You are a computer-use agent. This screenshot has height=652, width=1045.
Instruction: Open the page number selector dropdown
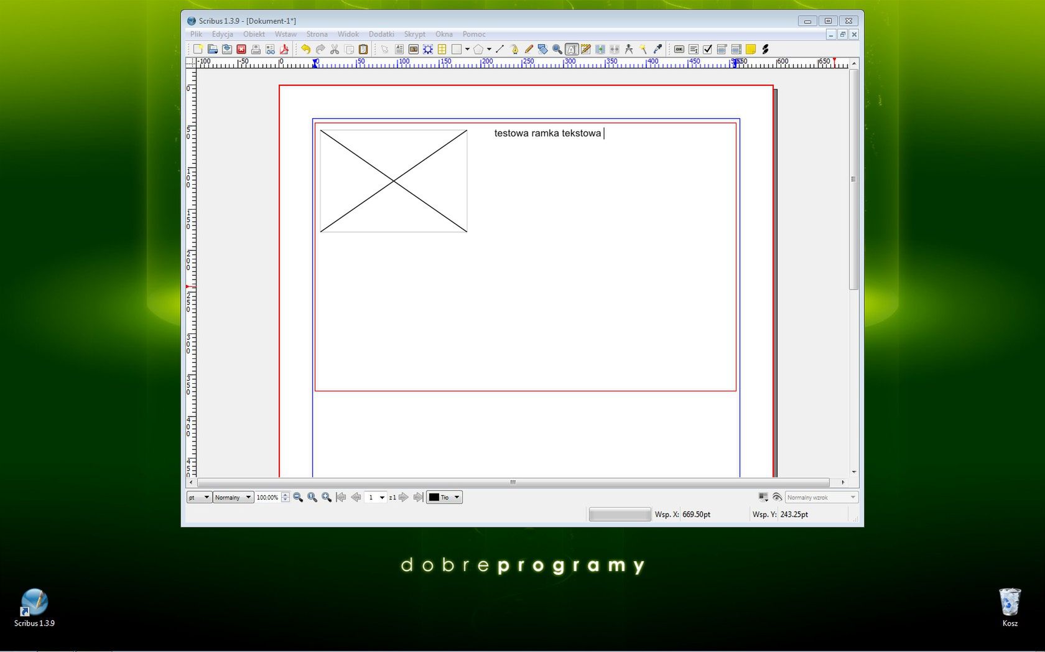click(376, 497)
